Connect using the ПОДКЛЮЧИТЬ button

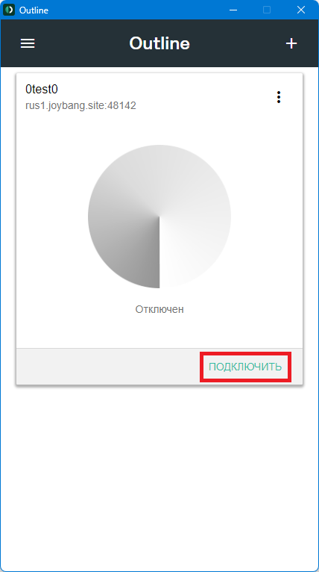tap(245, 367)
